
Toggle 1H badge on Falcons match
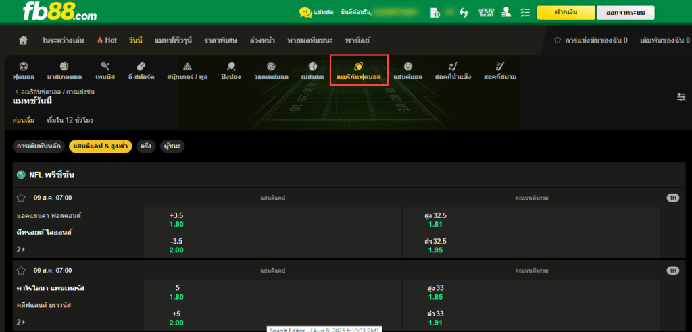672,198
